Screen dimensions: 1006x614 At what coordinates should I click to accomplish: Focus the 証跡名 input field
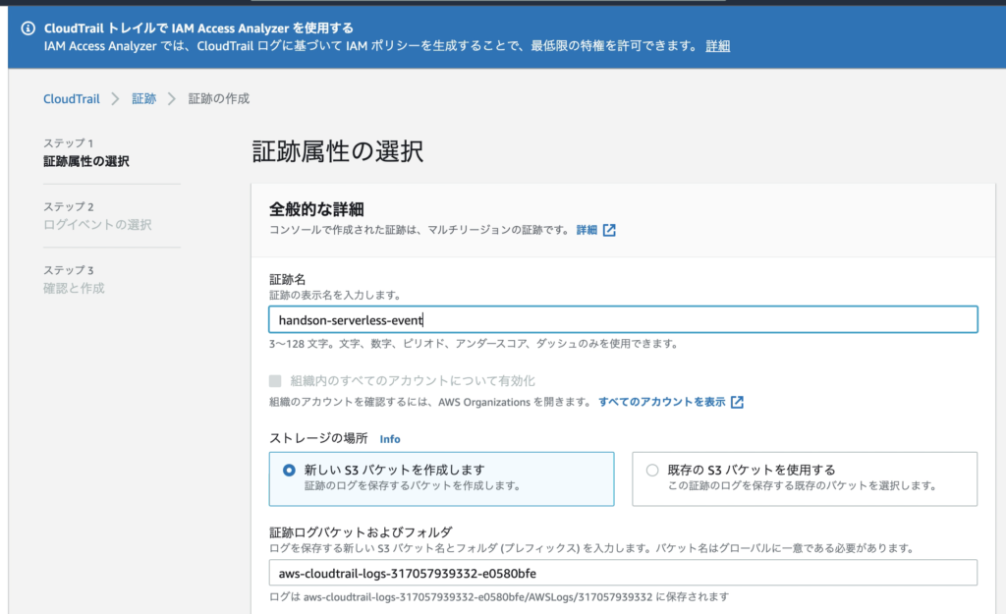click(623, 319)
